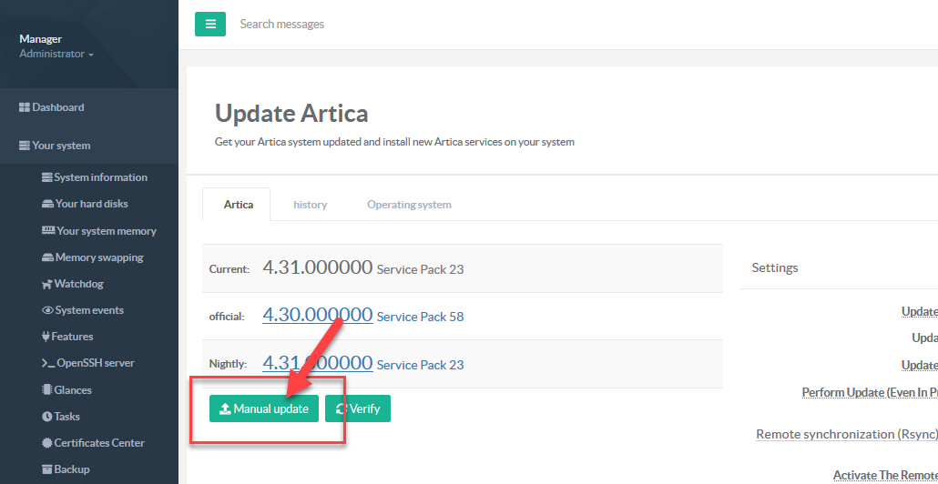Open Nightly 4.31.000000 version link

[317, 363]
